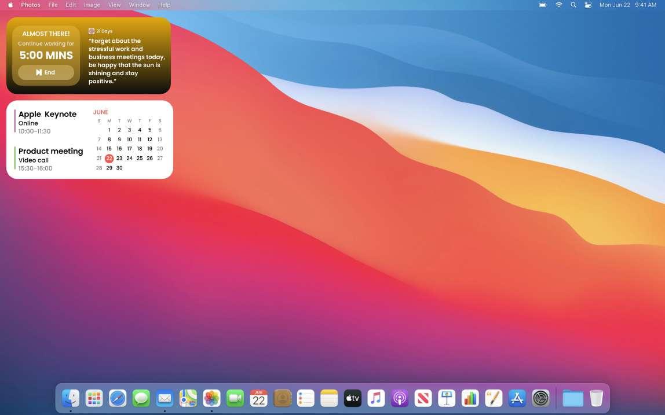Open Spotlight search in the menu bar
The height and width of the screenshot is (415, 665).
point(573,5)
